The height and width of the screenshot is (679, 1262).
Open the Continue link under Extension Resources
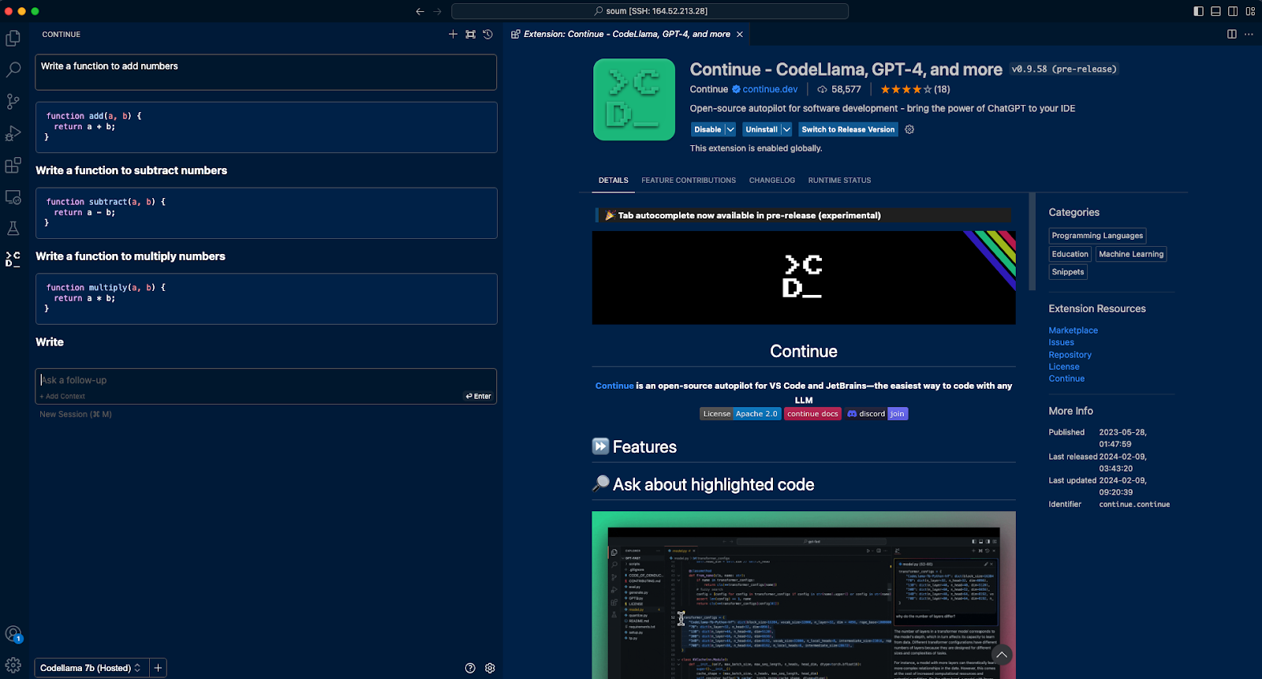pyautogui.click(x=1066, y=379)
